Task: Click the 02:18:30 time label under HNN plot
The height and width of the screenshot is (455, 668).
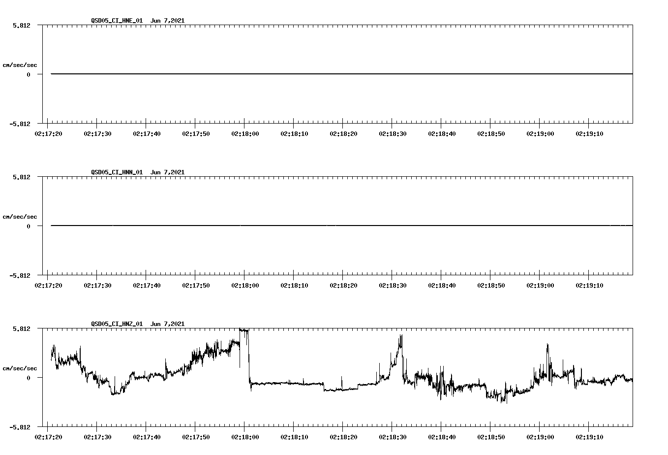Action: pos(393,286)
